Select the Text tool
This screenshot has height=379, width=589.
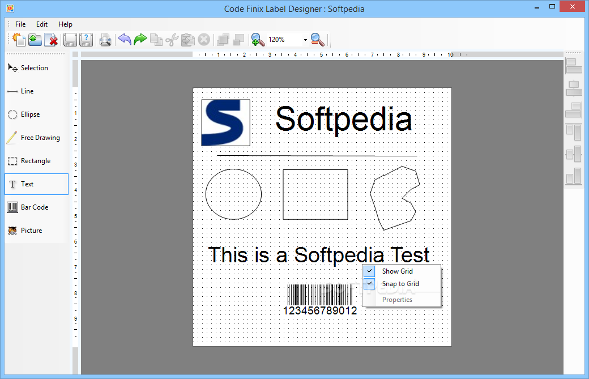click(x=36, y=184)
